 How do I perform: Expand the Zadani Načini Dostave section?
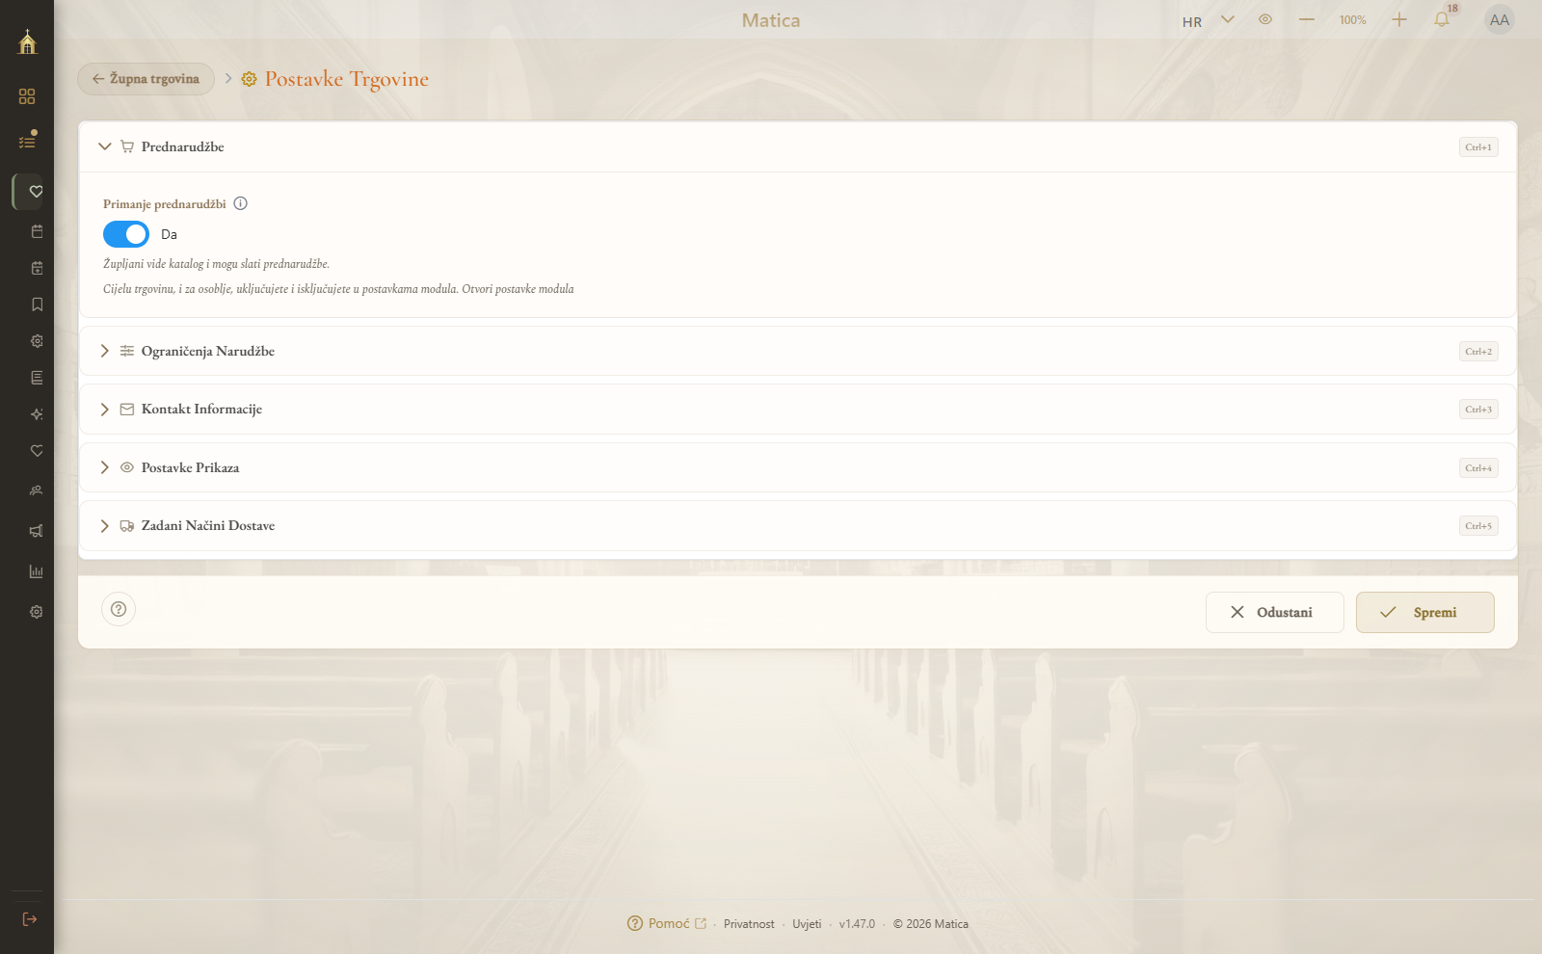click(797, 525)
